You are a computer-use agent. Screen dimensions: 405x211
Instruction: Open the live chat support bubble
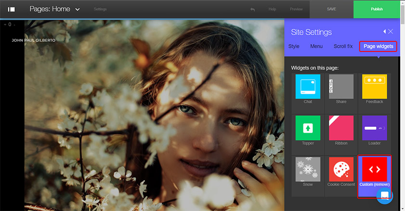(x=385, y=196)
